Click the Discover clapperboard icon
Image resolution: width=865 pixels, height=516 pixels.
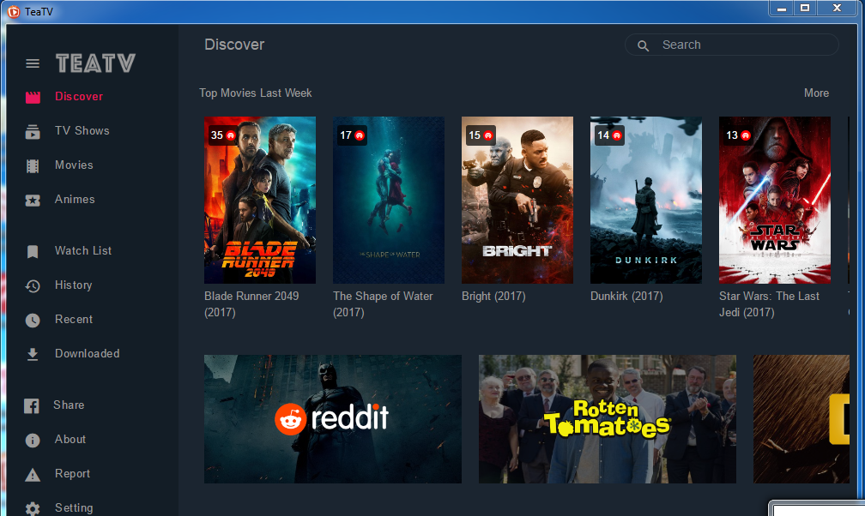[33, 97]
